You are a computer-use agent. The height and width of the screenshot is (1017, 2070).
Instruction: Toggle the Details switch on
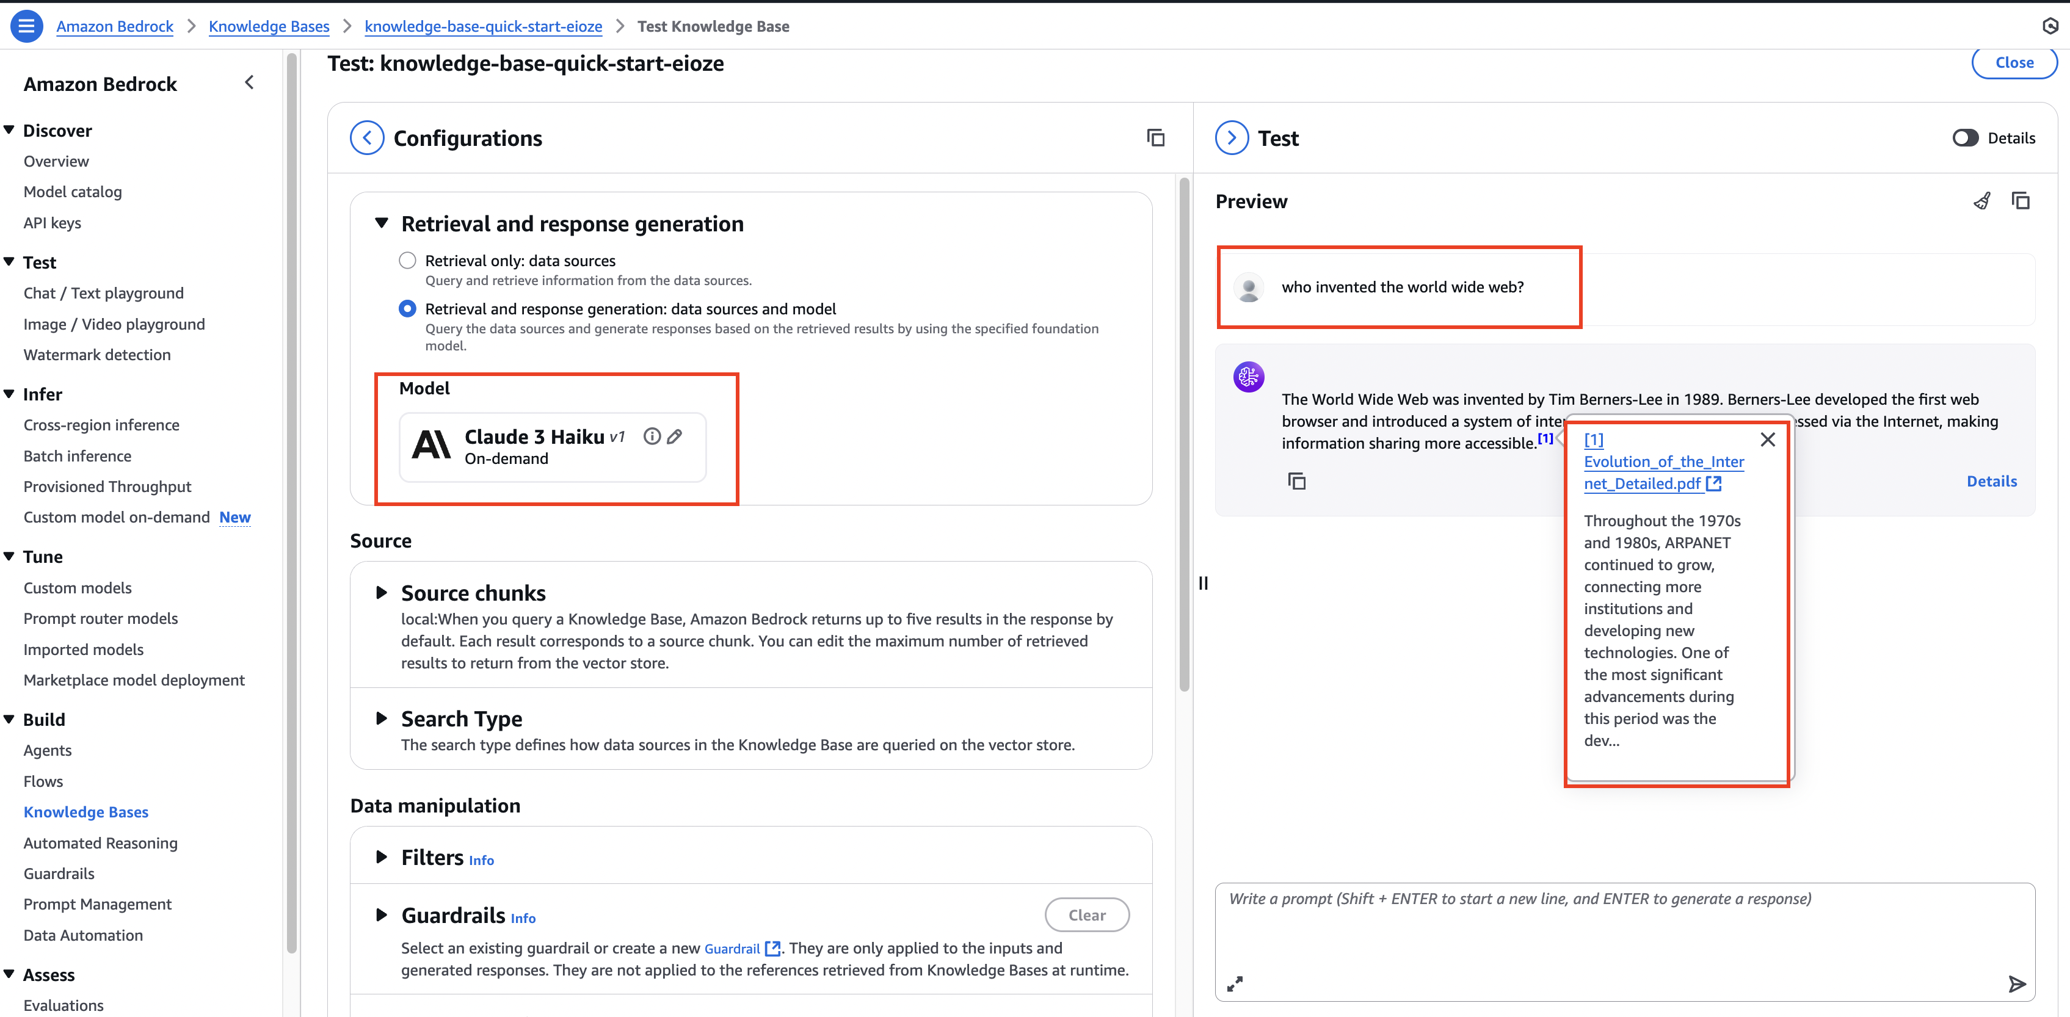[x=1965, y=138]
